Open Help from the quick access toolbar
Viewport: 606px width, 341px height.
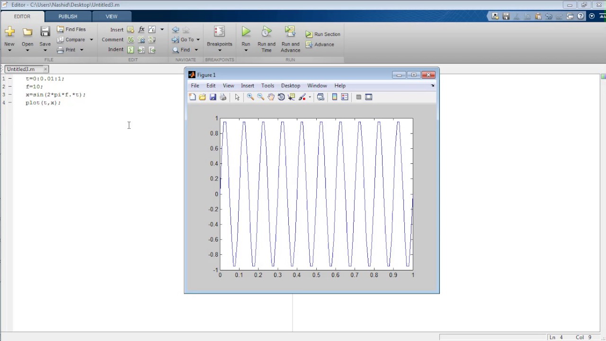(x=580, y=16)
